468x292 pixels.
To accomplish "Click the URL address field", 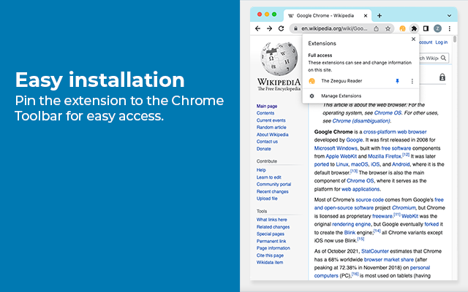I will [334, 28].
